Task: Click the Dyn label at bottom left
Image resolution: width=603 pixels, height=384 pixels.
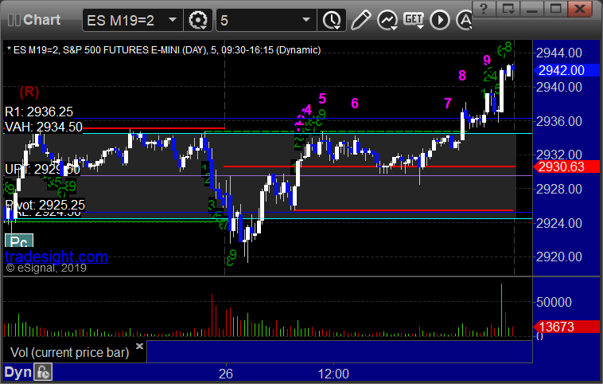Action: pos(18,372)
